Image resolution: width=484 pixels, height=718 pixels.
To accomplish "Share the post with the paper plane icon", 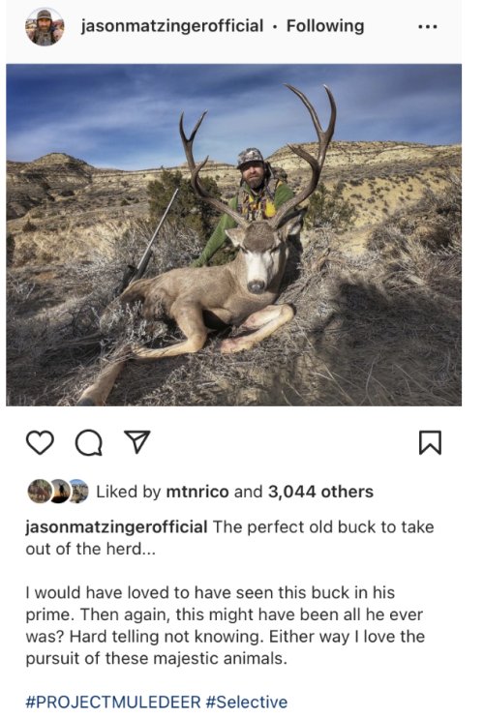I will (137, 442).
